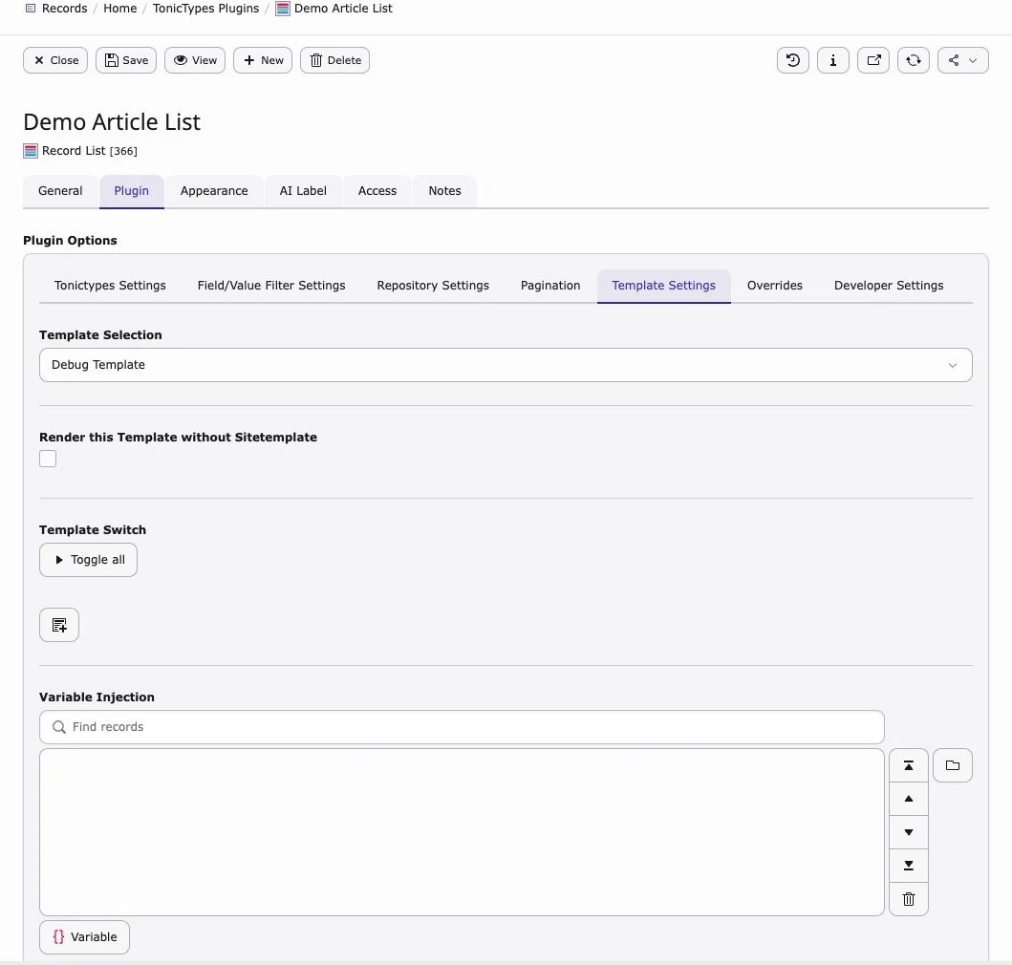Screen dimensions: 1012x965
Task: Open Template Selection dropdown
Action: click(506, 365)
